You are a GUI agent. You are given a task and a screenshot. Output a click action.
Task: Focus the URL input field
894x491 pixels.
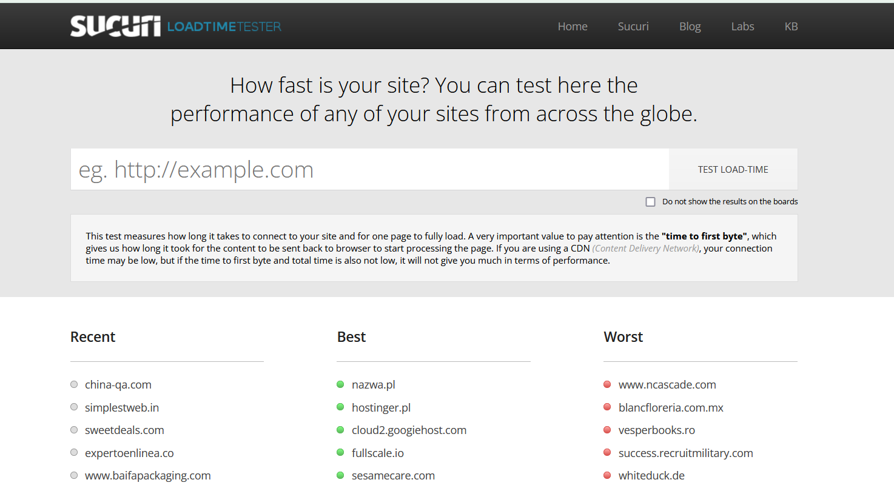[x=370, y=169]
